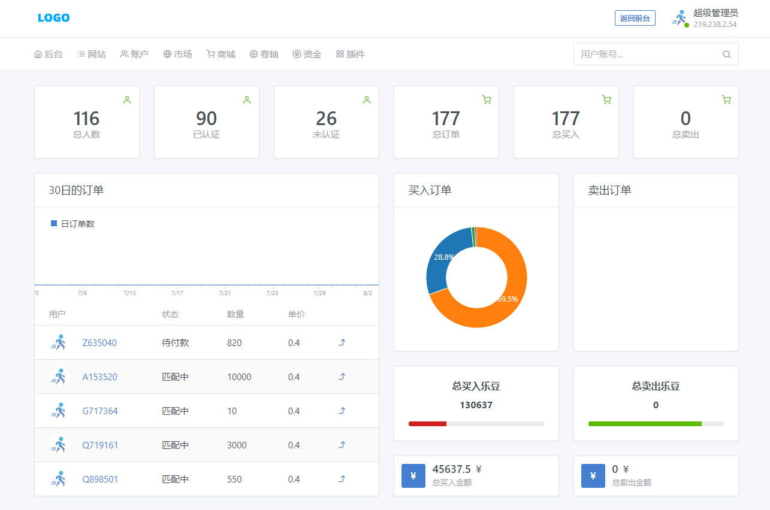Open the 网站 menu

(x=91, y=54)
